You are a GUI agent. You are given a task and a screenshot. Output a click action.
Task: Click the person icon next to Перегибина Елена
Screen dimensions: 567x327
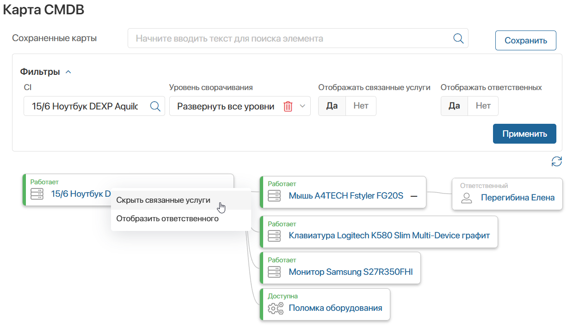(x=467, y=198)
